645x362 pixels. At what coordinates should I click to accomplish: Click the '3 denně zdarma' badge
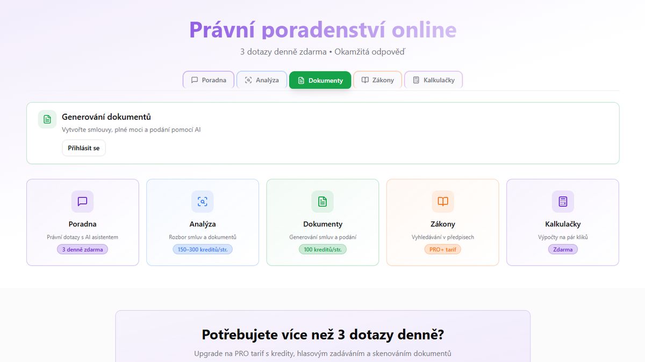[82, 249]
